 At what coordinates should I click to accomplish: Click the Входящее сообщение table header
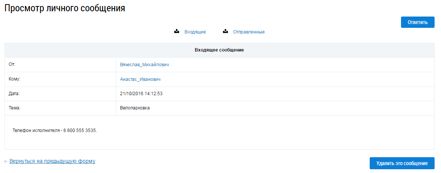point(219,50)
